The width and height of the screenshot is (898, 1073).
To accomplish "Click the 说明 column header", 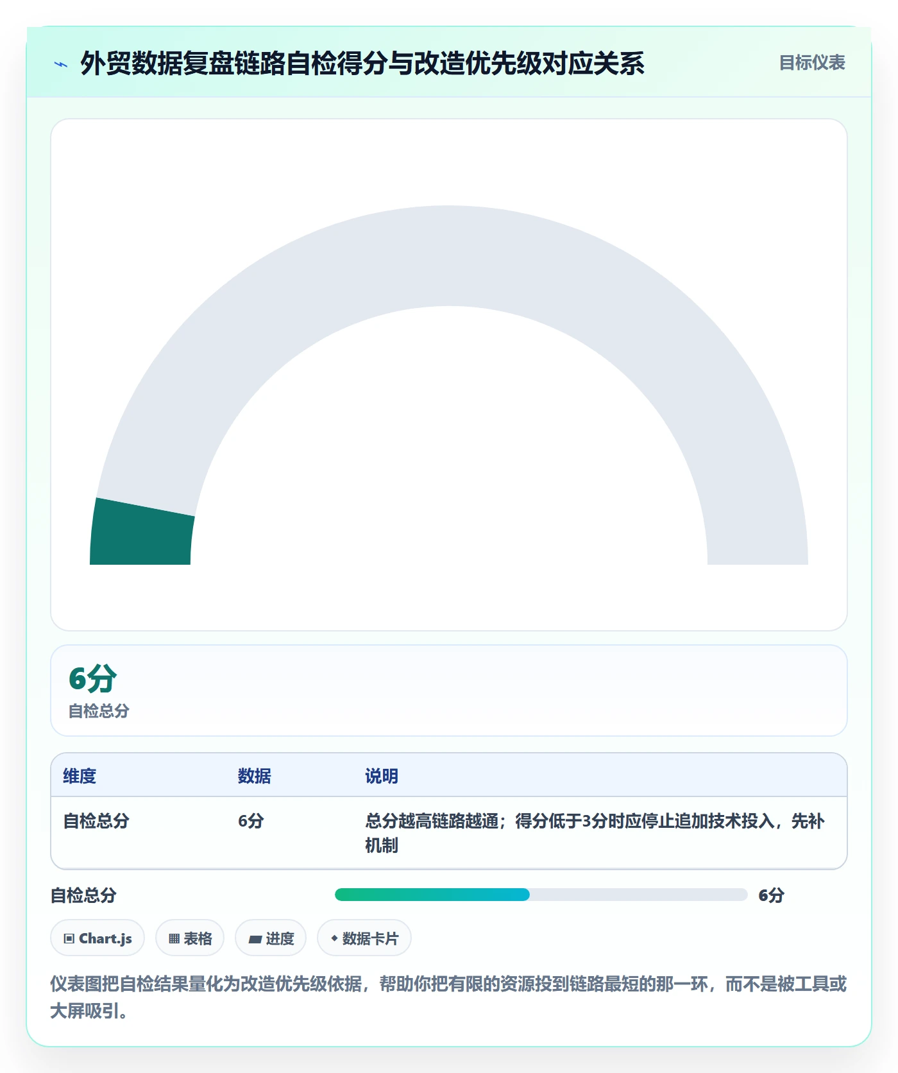I will click(x=382, y=776).
